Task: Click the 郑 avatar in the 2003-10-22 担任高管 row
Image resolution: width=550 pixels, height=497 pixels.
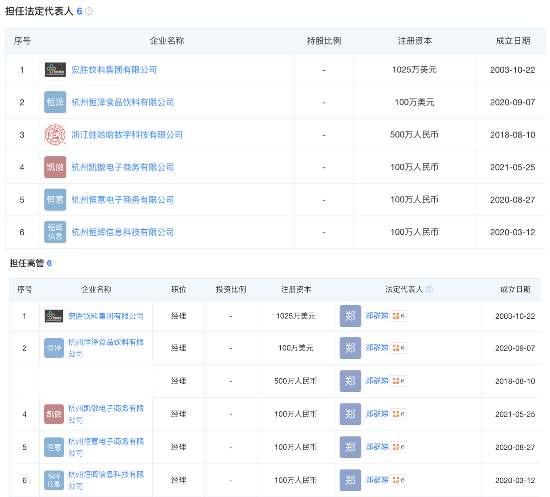Action: pyautogui.click(x=350, y=316)
